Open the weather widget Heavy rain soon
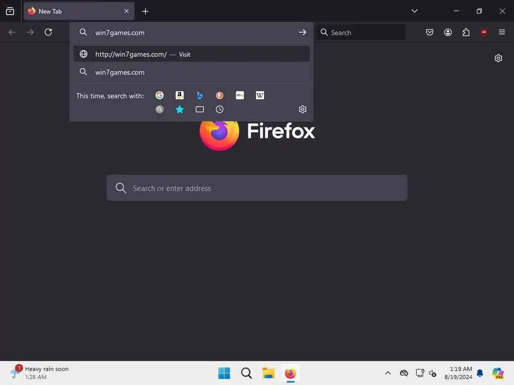This screenshot has width=514, height=385. click(39, 373)
